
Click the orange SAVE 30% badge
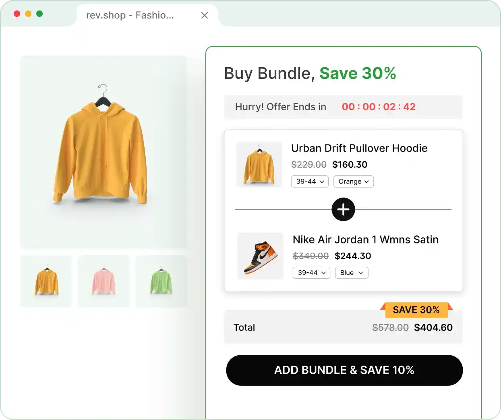click(416, 310)
